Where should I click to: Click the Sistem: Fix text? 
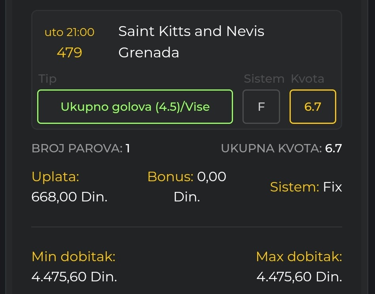click(x=306, y=187)
